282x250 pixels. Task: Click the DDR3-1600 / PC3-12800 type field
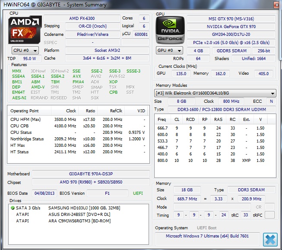point(222,110)
